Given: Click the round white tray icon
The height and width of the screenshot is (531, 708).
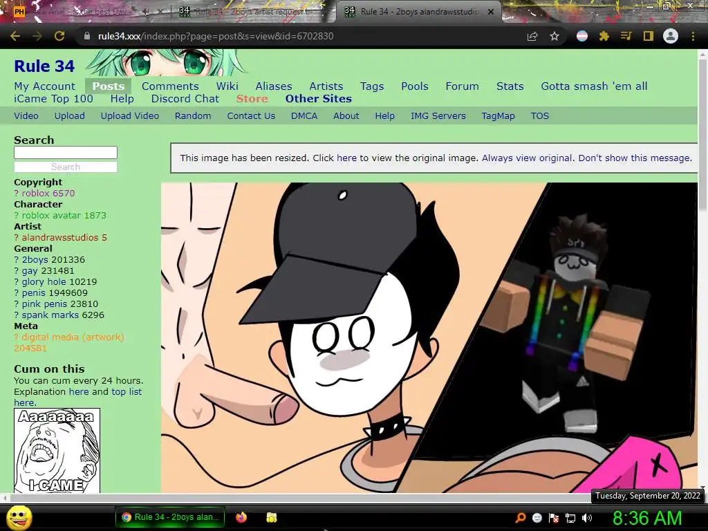Looking at the screenshot, I should point(537,518).
